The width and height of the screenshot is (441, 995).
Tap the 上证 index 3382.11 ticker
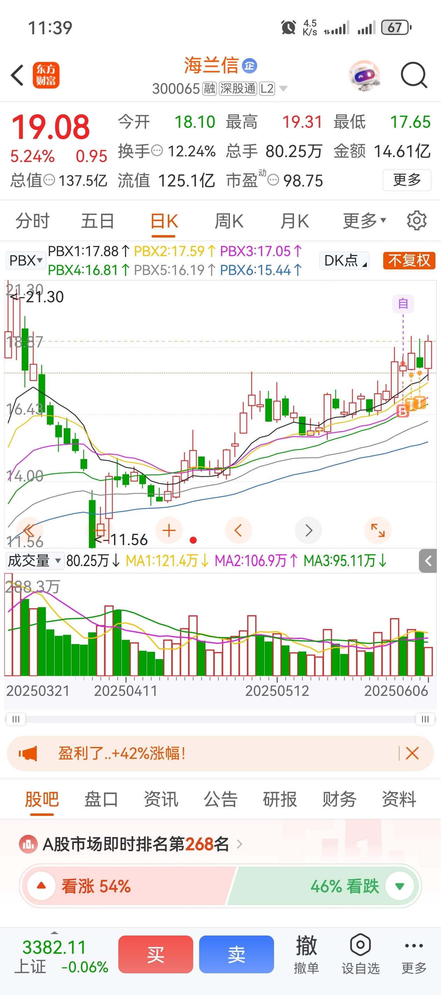pos(61,957)
